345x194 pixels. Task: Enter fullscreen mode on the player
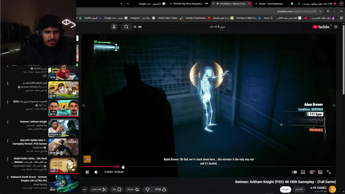pos(329,172)
